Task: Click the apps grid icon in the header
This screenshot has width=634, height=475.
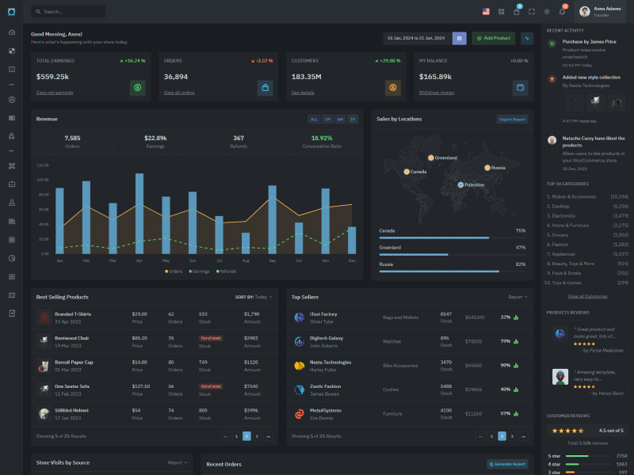Action: click(501, 12)
